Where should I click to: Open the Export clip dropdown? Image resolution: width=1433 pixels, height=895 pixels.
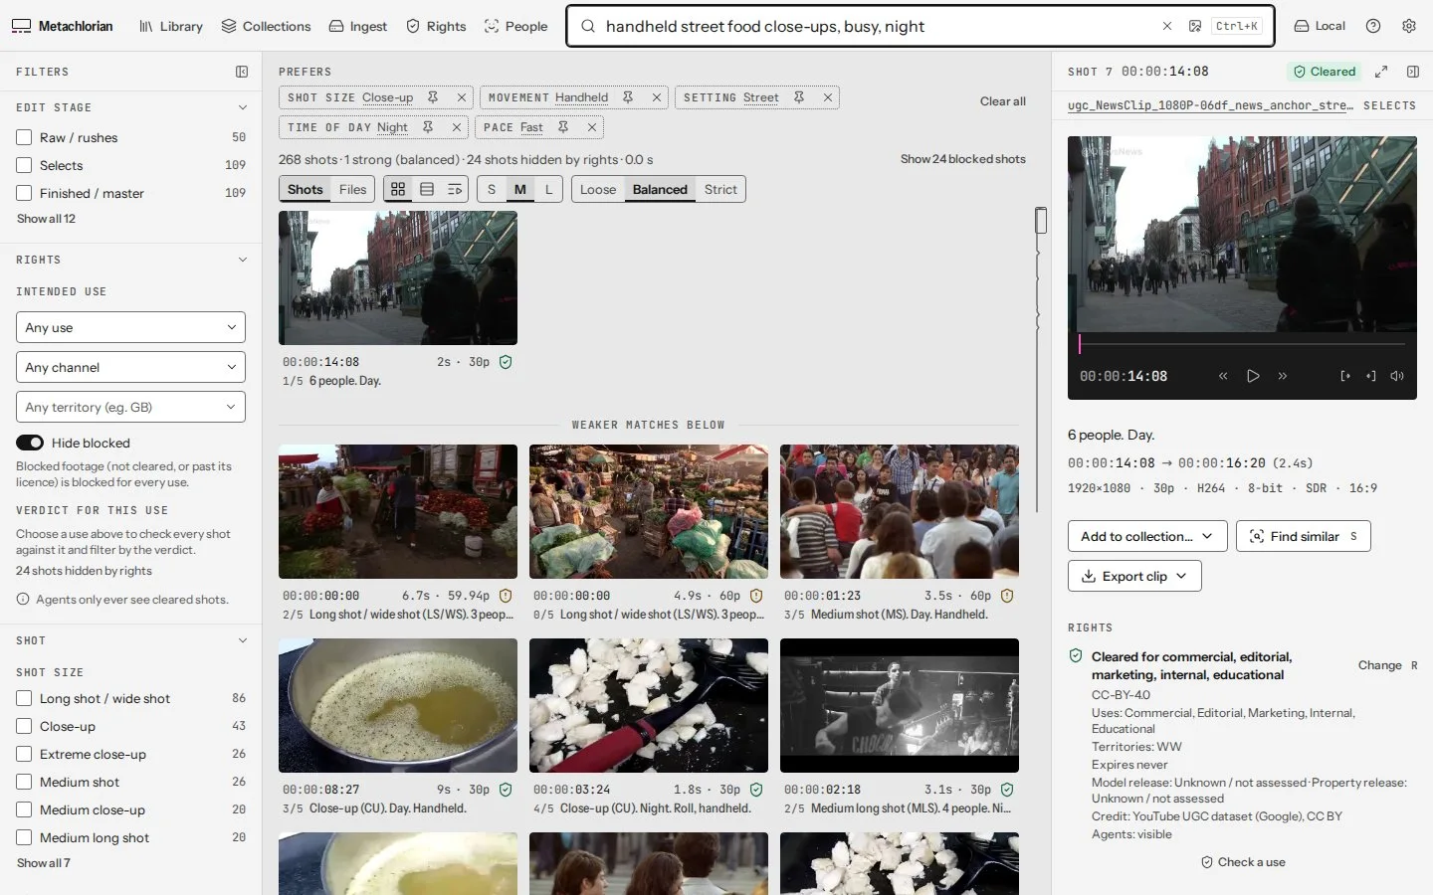(1134, 576)
